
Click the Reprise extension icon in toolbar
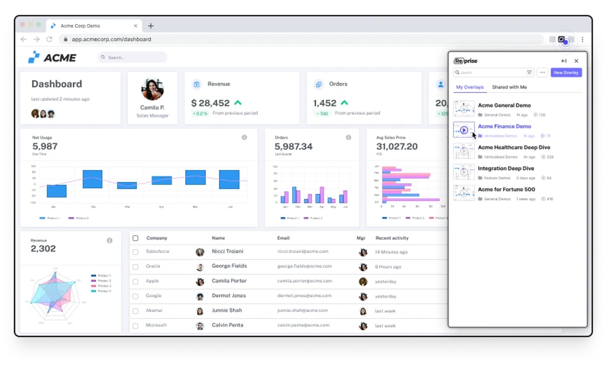coord(562,40)
